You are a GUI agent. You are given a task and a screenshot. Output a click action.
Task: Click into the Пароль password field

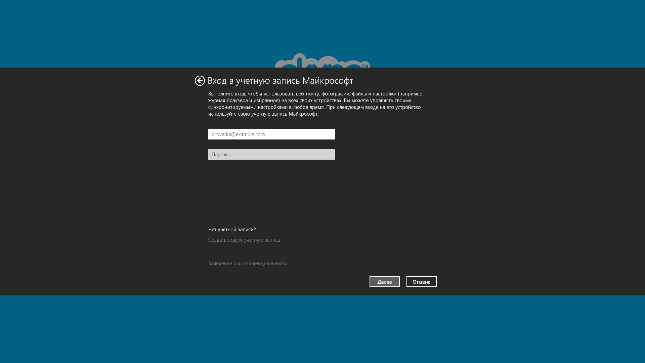coord(272,154)
